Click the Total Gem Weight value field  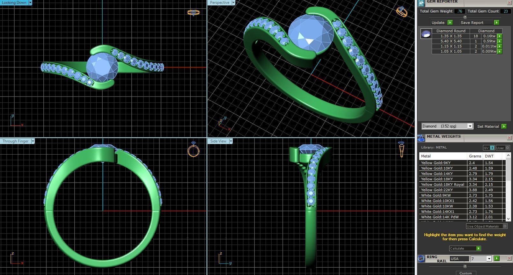[x=459, y=11]
